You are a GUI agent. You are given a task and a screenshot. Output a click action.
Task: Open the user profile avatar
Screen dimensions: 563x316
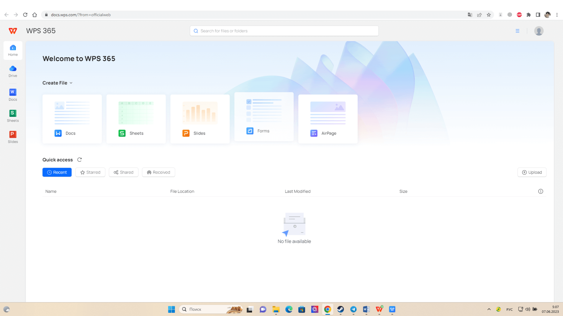click(x=539, y=31)
